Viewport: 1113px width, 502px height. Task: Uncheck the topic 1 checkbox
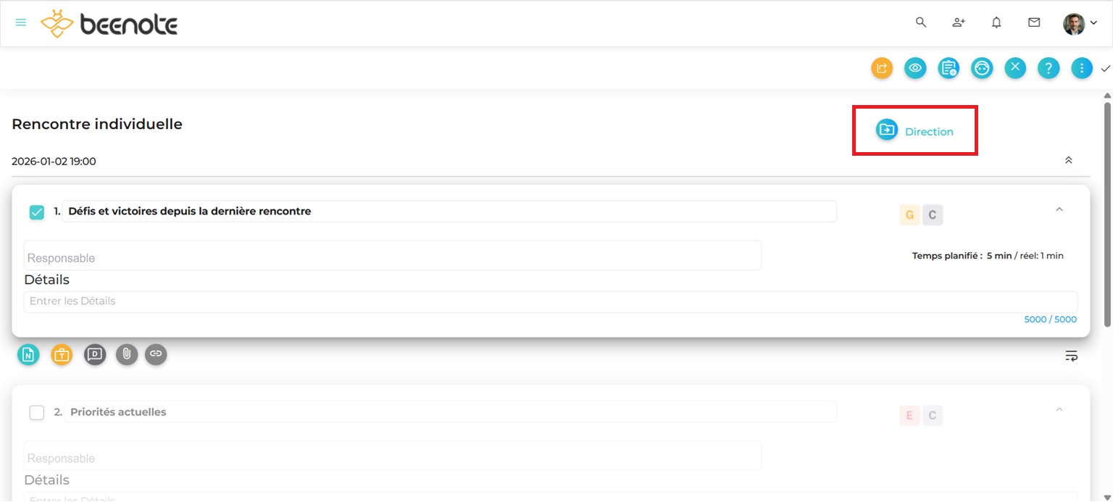coord(37,212)
